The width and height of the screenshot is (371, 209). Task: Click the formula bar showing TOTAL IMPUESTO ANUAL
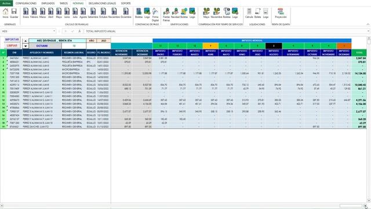pyautogui.click(x=226, y=31)
